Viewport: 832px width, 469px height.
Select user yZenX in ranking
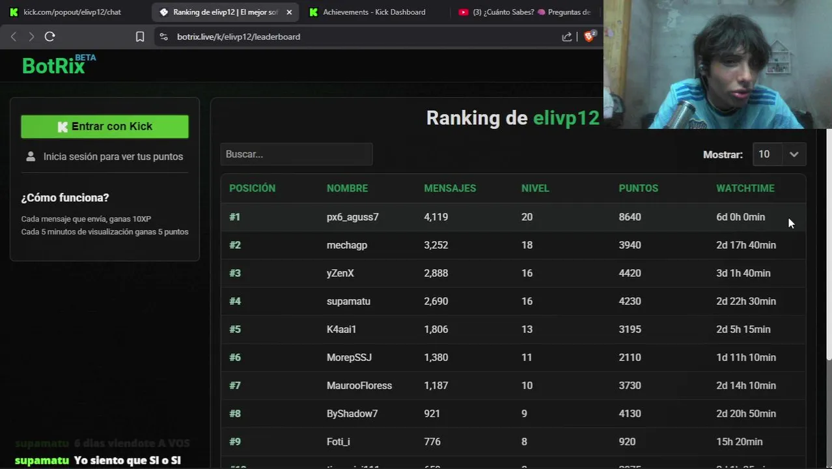pos(340,273)
